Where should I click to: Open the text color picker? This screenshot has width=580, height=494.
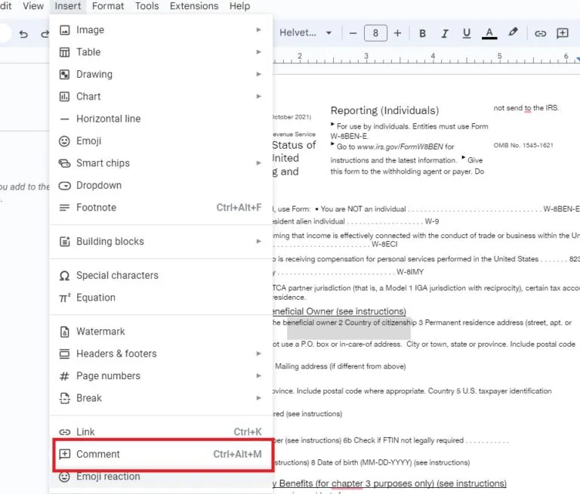[489, 33]
